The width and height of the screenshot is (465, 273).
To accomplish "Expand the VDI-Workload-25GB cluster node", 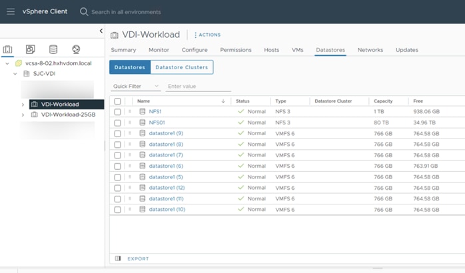I will coord(23,115).
